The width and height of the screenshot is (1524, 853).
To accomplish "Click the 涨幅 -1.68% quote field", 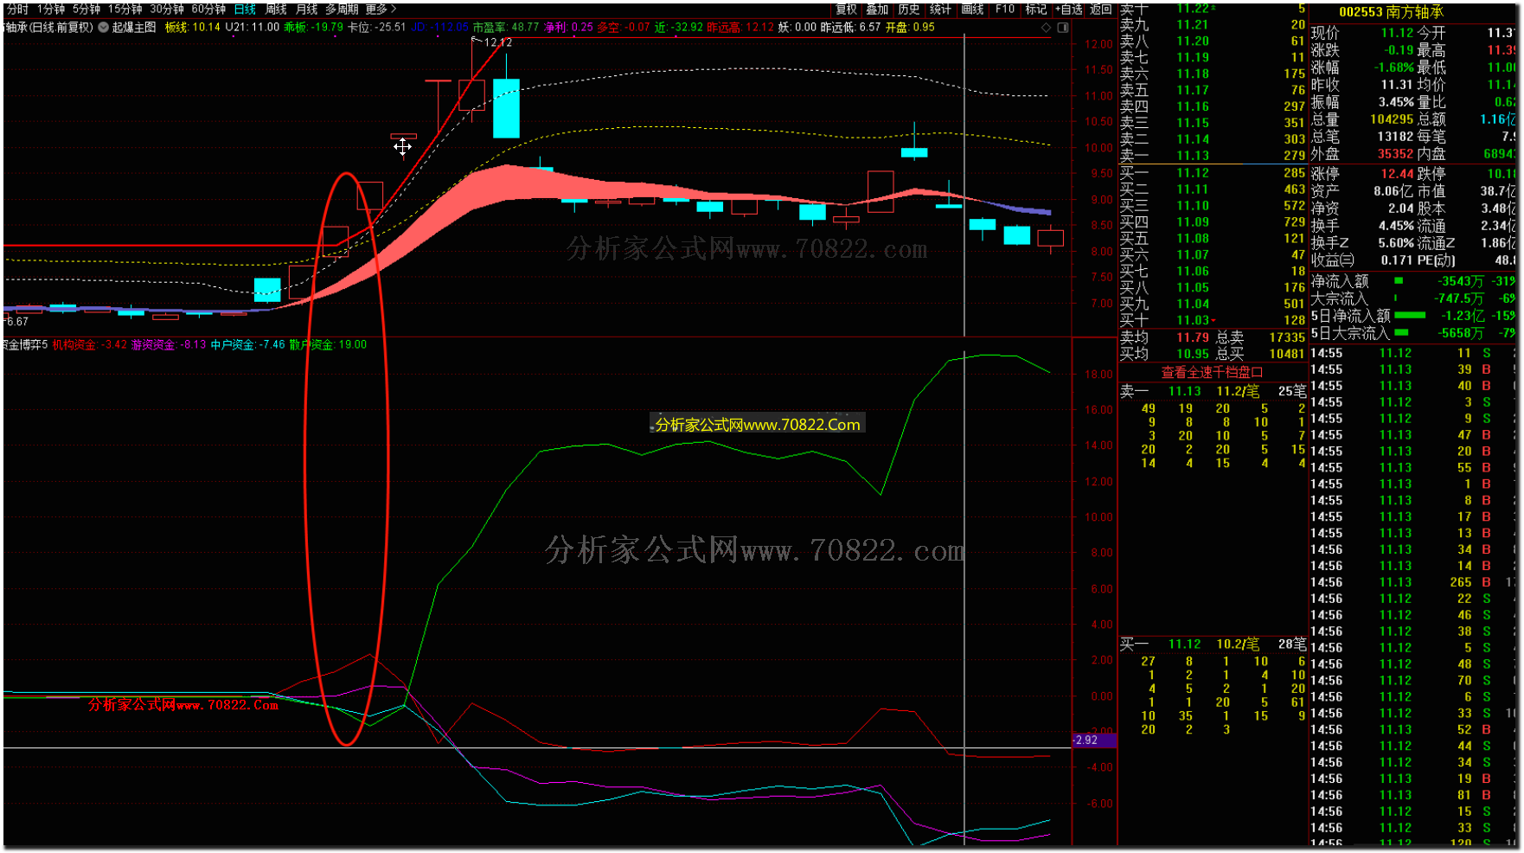I will (1362, 67).
